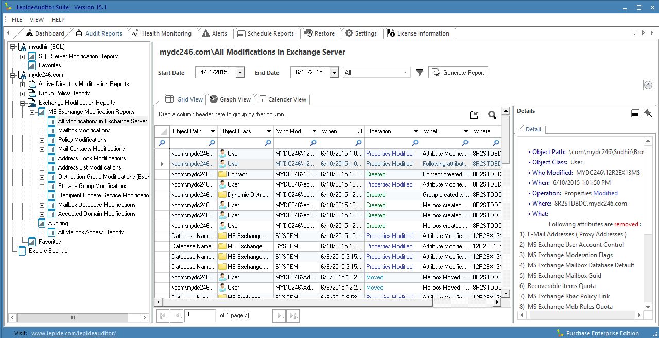Click the search magnifier above the grid
Image resolution: width=659 pixels, height=338 pixels.
(492, 115)
